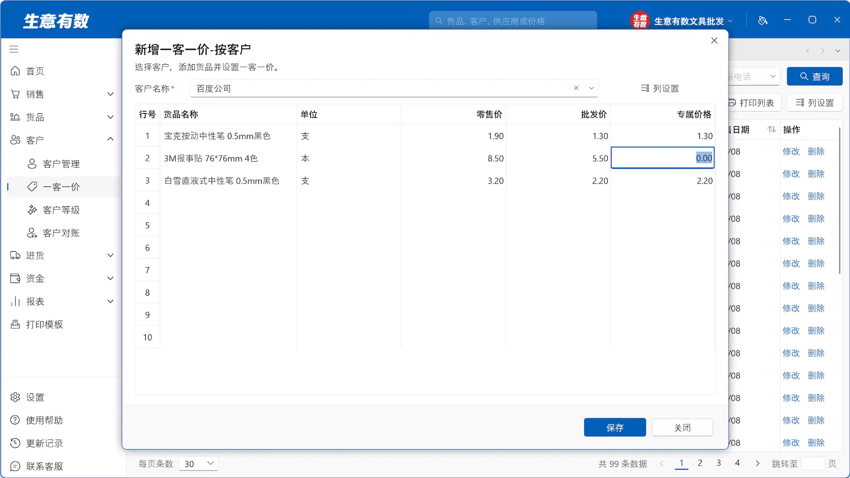The height and width of the screenshot is (478, 850).
Task: Open 设置 in the sidebar
Action: coord(35,397)
